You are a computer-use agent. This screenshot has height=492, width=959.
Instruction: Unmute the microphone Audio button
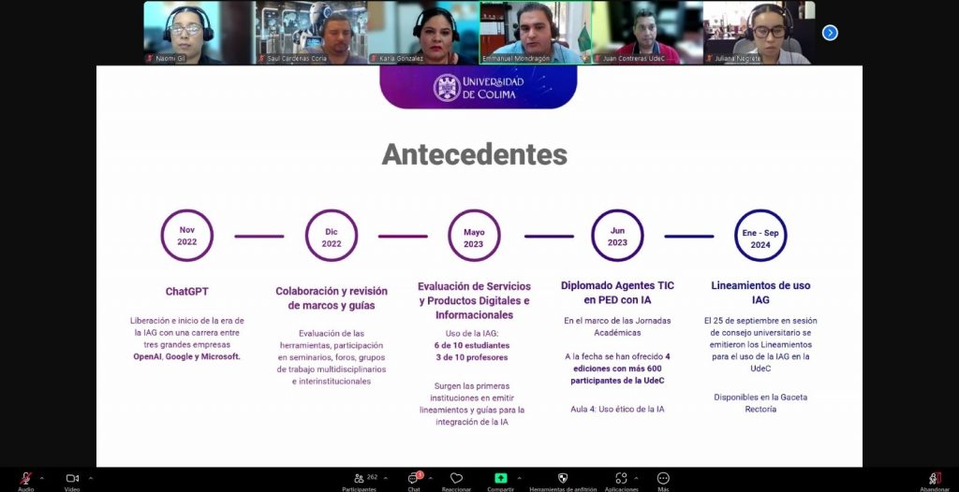(x=25, y=478)
